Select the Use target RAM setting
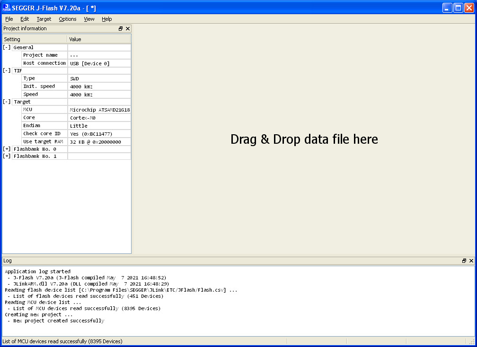The height and width of the screenshot is (347, 477). coord(44,142)
